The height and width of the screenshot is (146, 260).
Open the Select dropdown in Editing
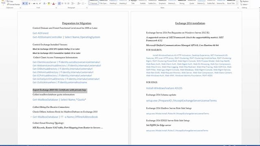click(244, 4)
